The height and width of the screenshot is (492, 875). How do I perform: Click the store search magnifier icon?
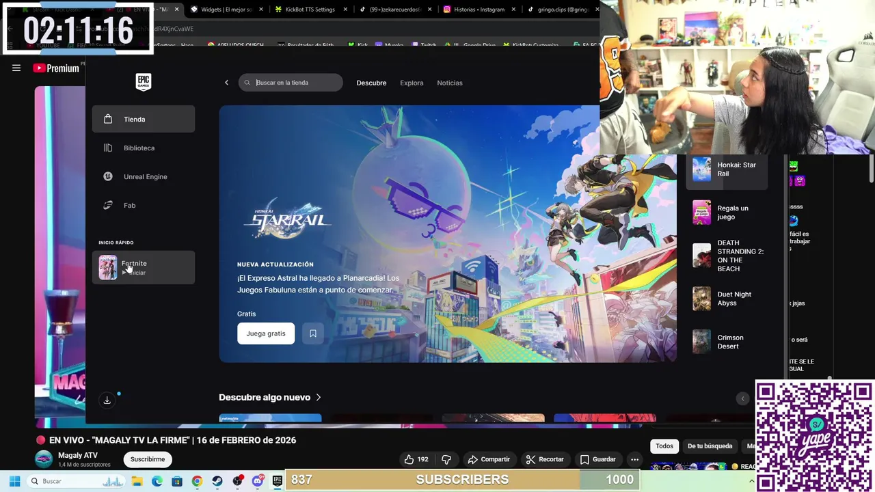[247, 83]
